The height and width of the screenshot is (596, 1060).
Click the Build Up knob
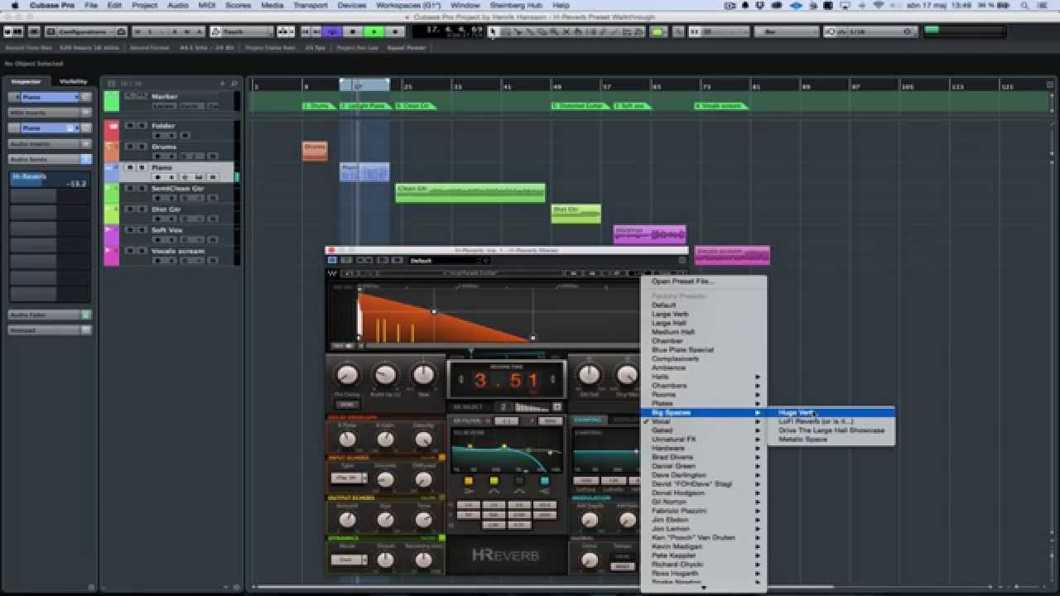tap(385, 375)
